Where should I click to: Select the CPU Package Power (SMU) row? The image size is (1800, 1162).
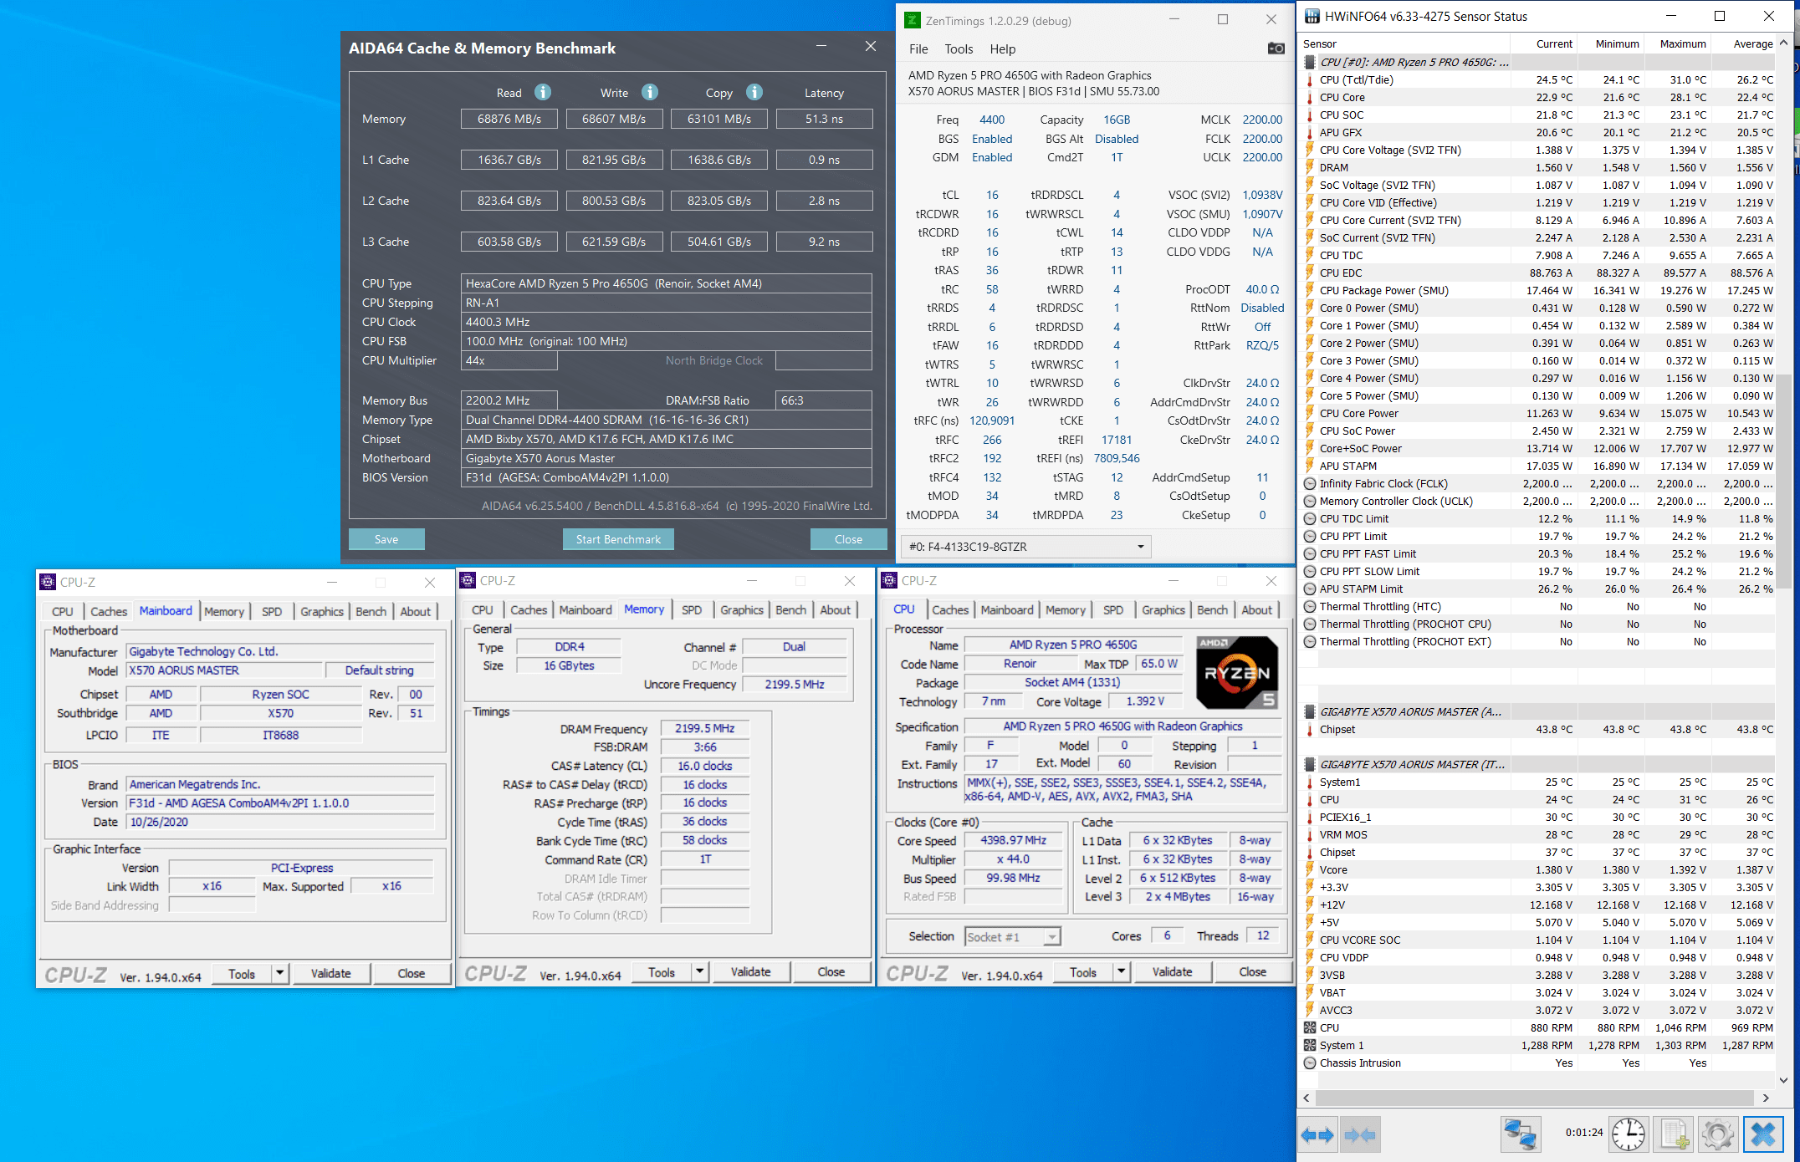point(1539,290)
